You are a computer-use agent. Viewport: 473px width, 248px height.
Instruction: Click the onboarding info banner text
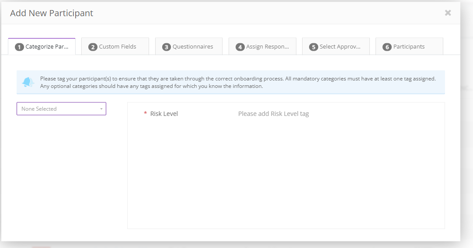pos(238,82)
